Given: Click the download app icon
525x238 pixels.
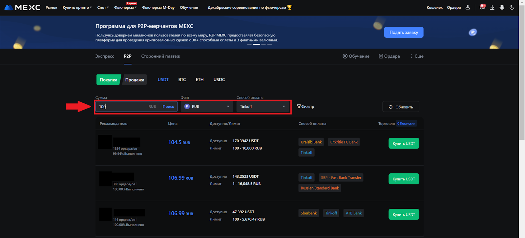Looking at the screenshot, I should (492, 7).
